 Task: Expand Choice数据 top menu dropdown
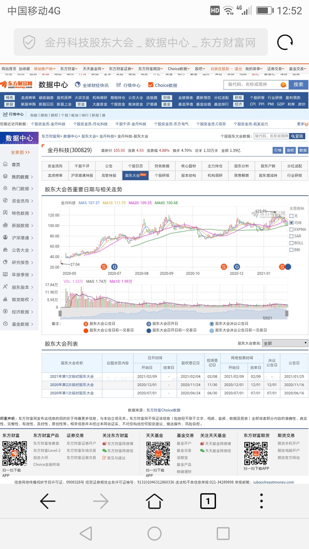(x=179, y=69)
